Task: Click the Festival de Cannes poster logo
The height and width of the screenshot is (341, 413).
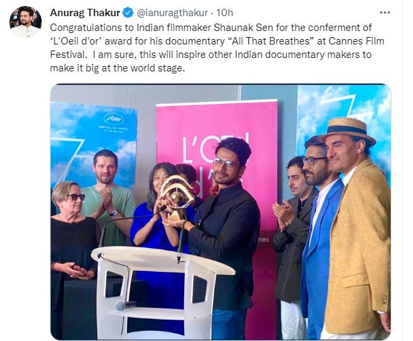Action: point(113,119)
